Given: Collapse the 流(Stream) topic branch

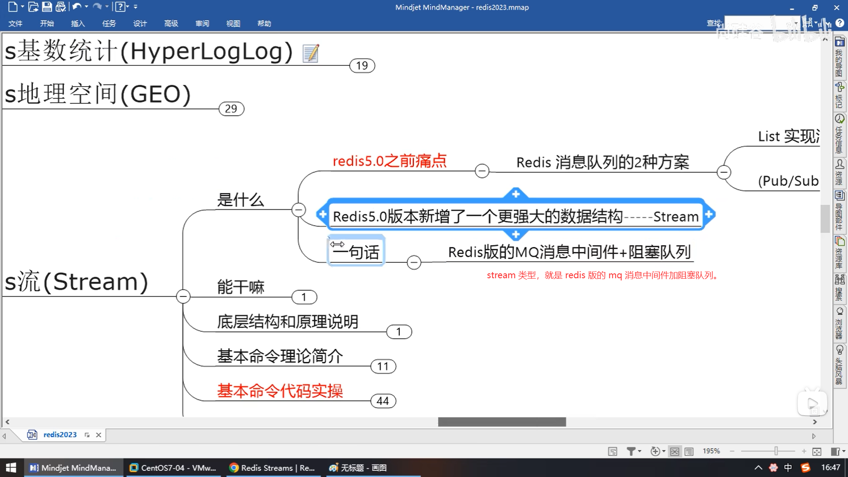Looking at the screenshot, I should [183, 296].
